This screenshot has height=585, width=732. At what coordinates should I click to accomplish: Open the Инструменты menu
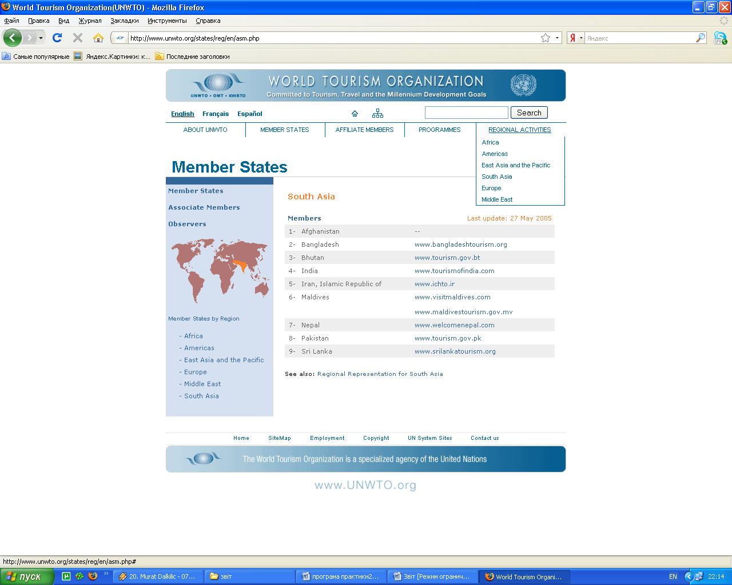pyautogui.click(x=167, y=21)
